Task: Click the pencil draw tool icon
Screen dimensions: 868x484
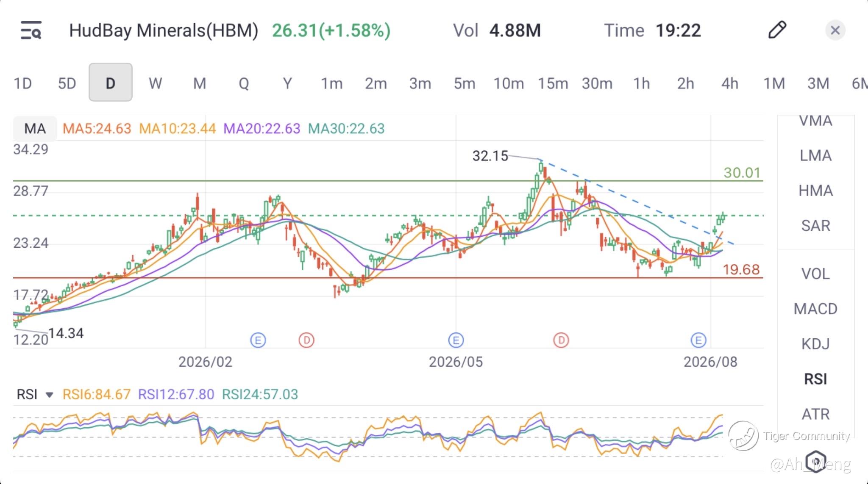Action: 777,30
